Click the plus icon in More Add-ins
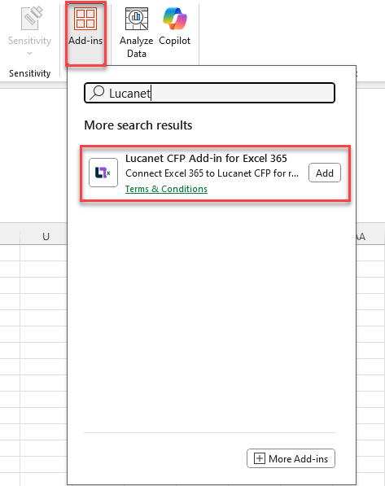 click(x=260, y=458)
